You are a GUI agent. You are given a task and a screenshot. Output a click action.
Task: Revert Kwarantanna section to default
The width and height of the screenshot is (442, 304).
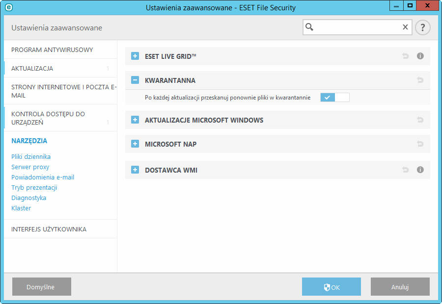(x=420, y=80)
